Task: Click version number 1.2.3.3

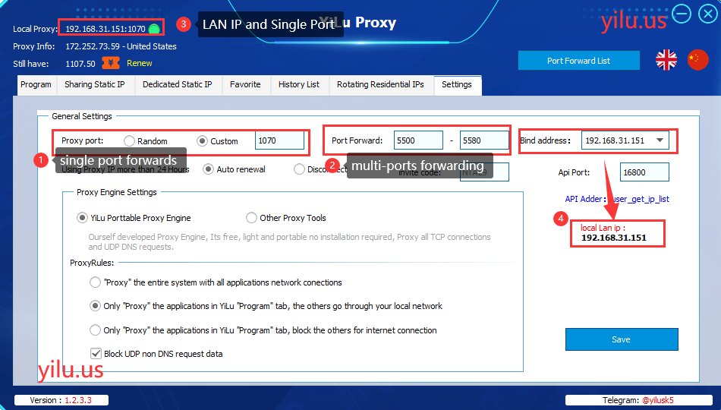Action: [78, 400]
